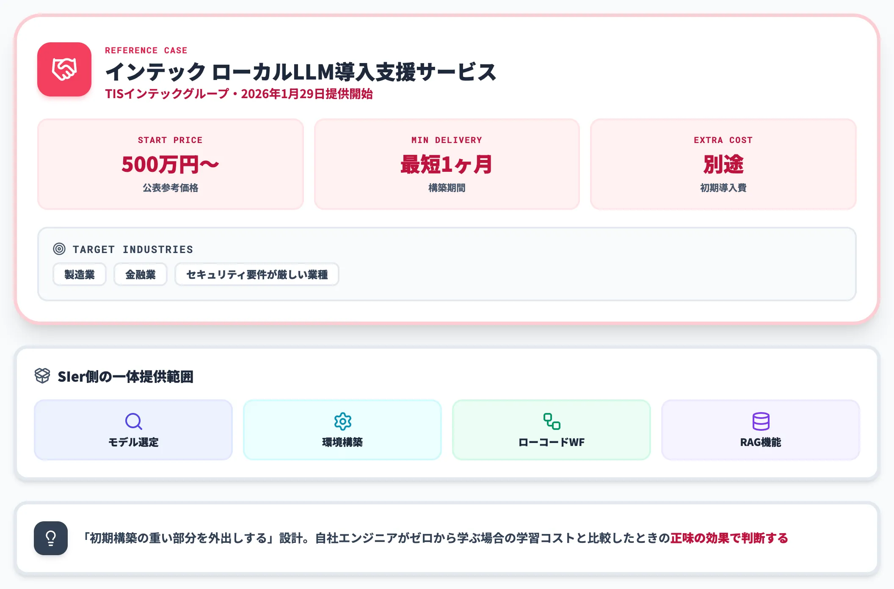Select the セキュリティ要件が厳しい業種 tag
Viewport: 894px width, 589px height.
click(x=257, y=275)
